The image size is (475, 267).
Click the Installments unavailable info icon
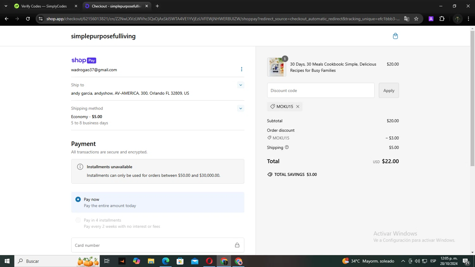80,167
